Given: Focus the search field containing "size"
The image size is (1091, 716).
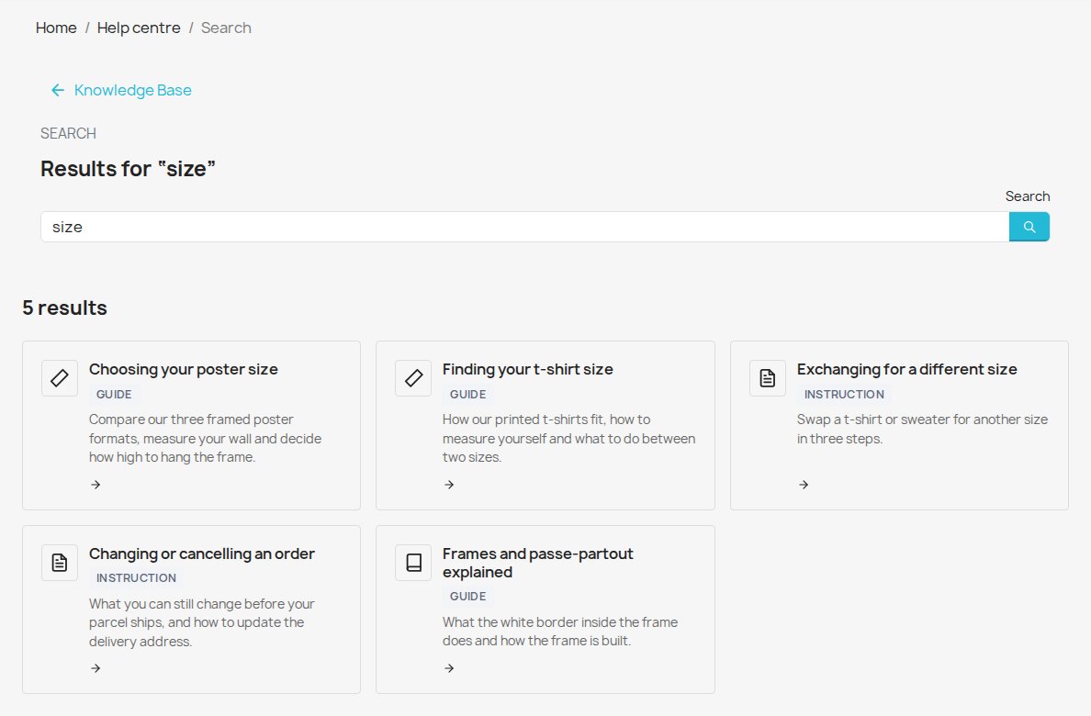Looking at the screenshot, I should 524,227.
